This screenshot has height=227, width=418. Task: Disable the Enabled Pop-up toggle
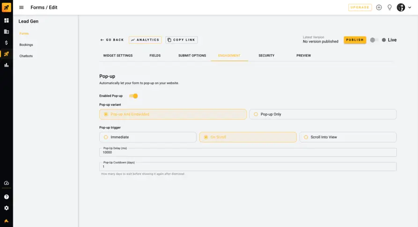(133, 96)
